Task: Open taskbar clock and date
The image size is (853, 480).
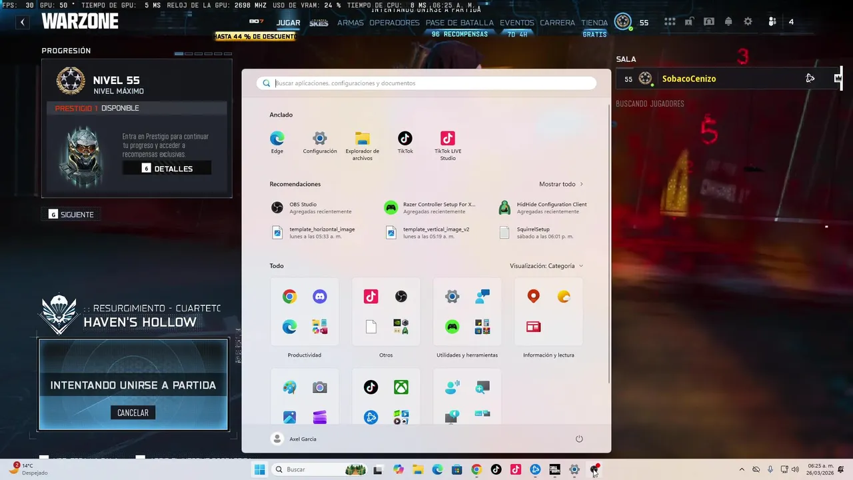Action: click(x=820, y=469)
